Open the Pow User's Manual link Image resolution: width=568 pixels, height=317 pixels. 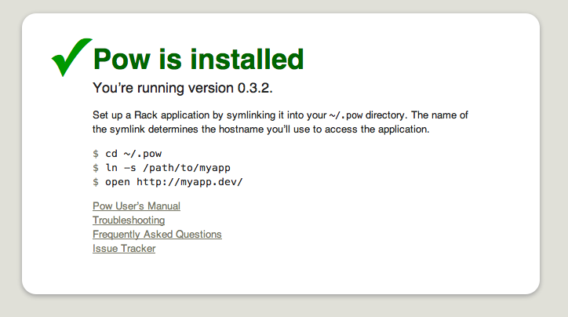tap(137, 206)
